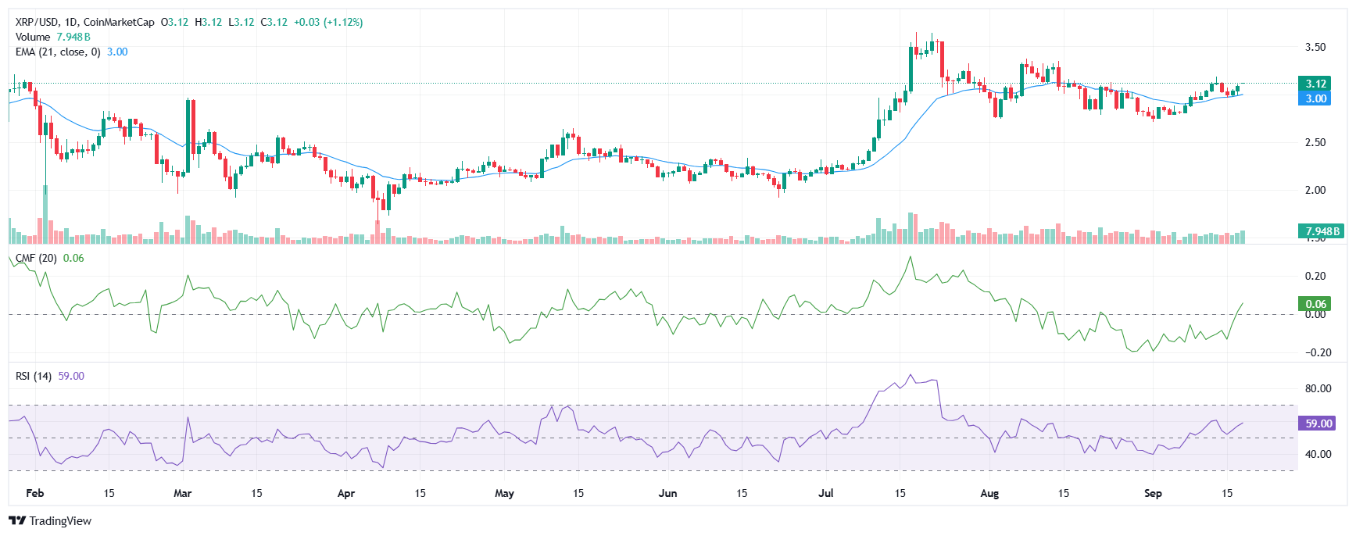Viewport: 1356px width, 536px height.
Task: Select the RSI (14) indicator label
Action: click(x=34, y=376)
